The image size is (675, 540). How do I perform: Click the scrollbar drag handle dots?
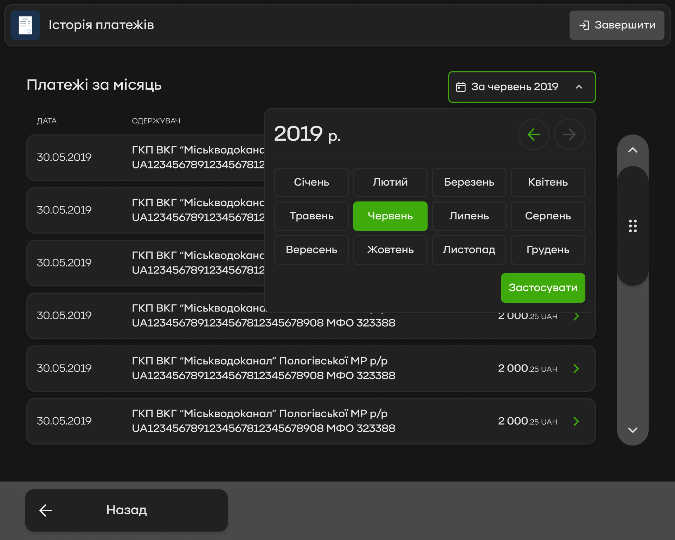pos(632,226)
